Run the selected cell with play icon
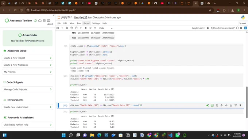 81,28
